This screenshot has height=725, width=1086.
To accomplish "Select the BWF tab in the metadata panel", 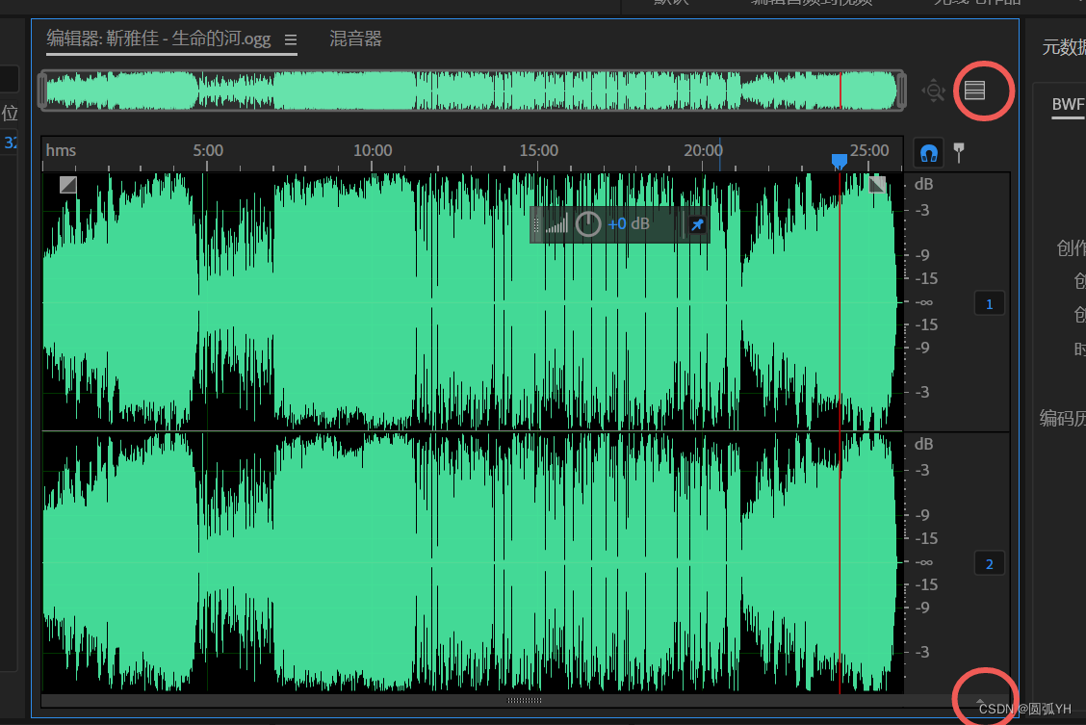I will [1067, 104].
